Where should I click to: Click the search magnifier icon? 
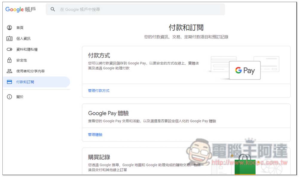pyautogui.click(x=53, y=10)
